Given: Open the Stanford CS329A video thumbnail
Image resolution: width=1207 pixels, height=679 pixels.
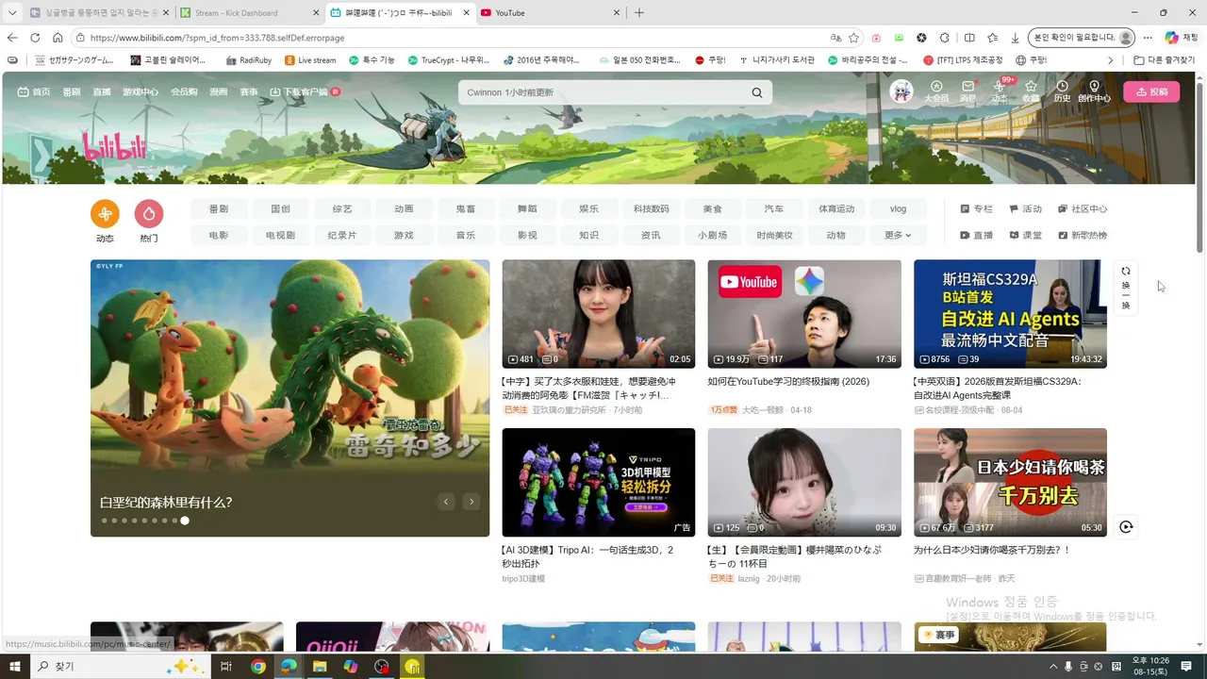Looking at the screenshot, I should (1010, 314).
